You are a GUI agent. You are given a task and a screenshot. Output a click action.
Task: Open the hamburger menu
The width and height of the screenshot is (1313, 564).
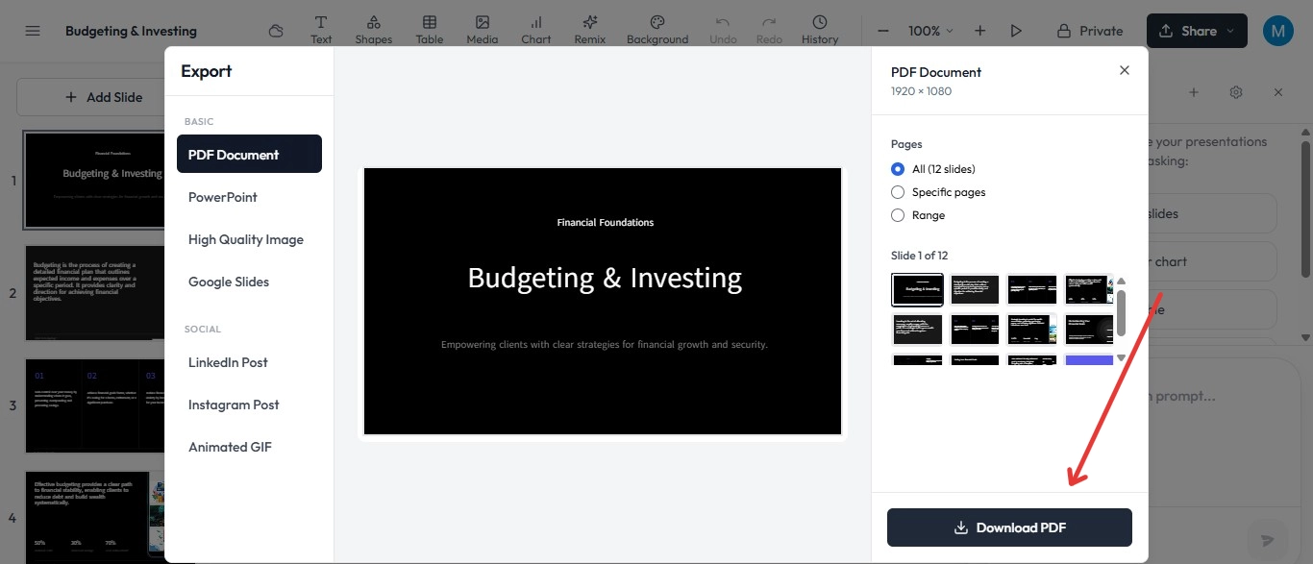33,31
